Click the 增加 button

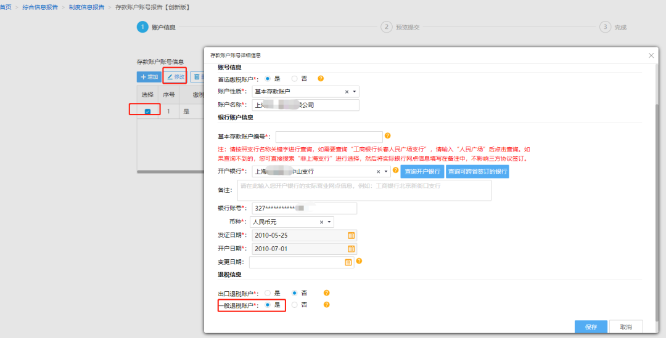tap(149, 77)
